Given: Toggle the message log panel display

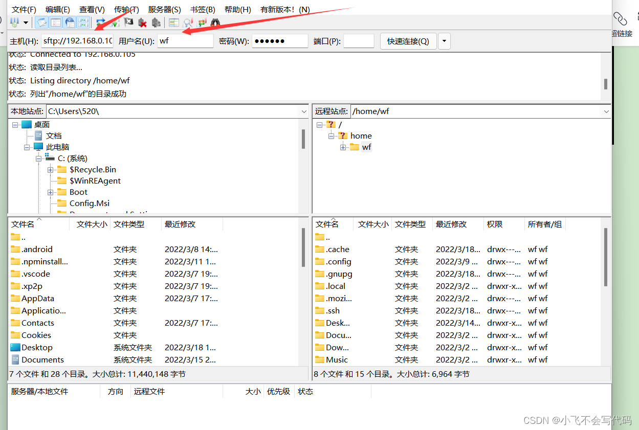Looking at the screenshot, I should coord(41,22).
